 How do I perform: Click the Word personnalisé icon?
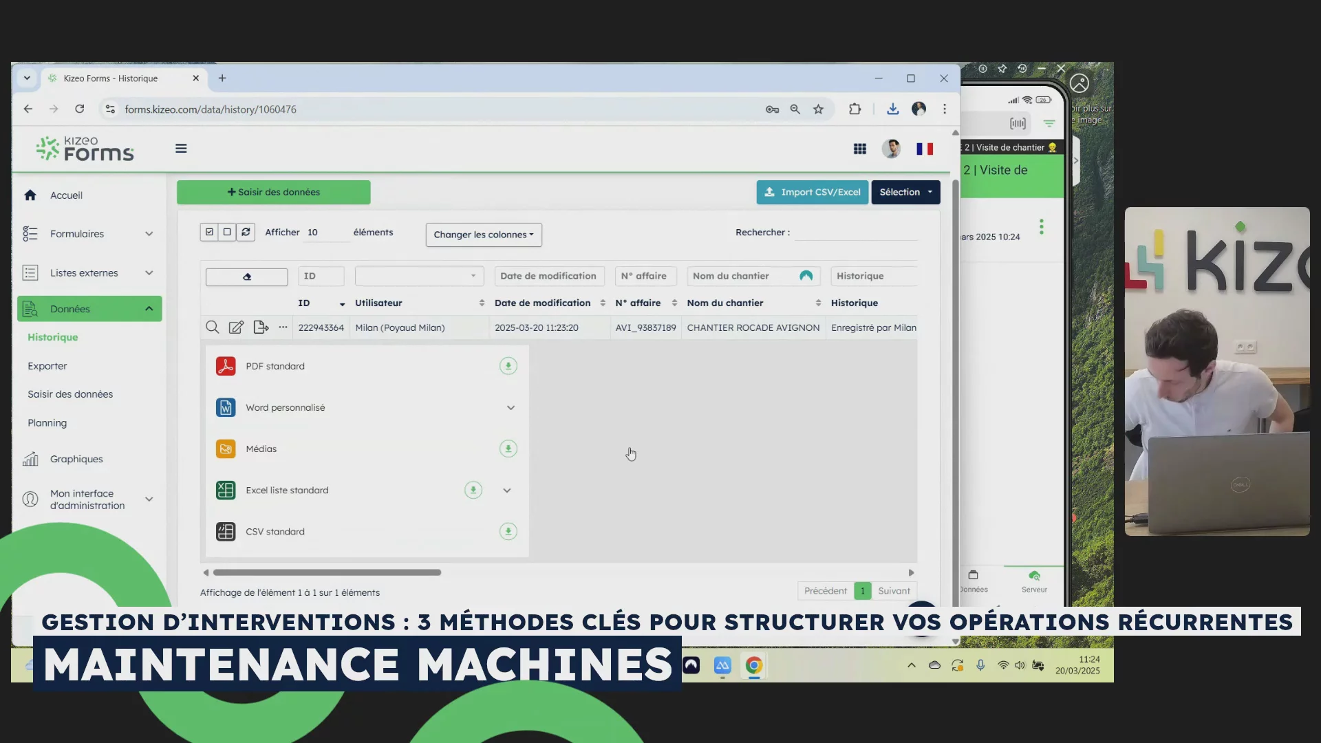click(226, 407)
